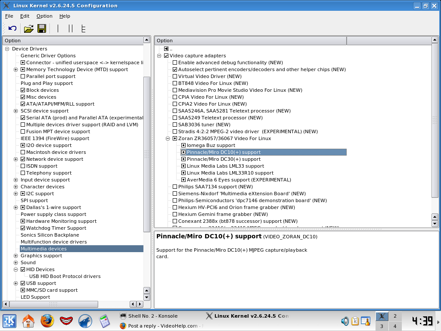Open the KDE K menu icon
441x331 pixels.
pos(9,321)
